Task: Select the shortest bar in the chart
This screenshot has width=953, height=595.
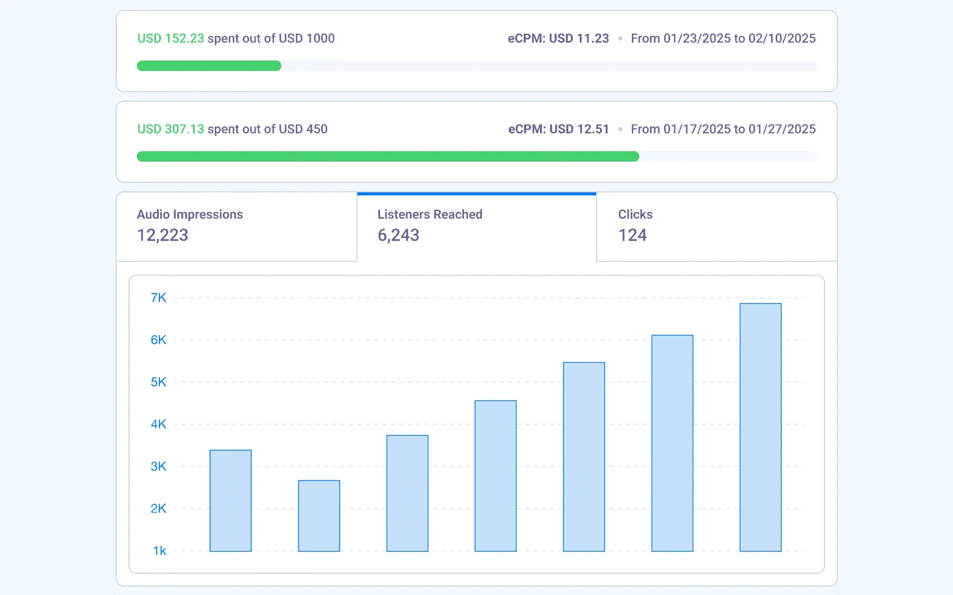Action: click(318, 516)
